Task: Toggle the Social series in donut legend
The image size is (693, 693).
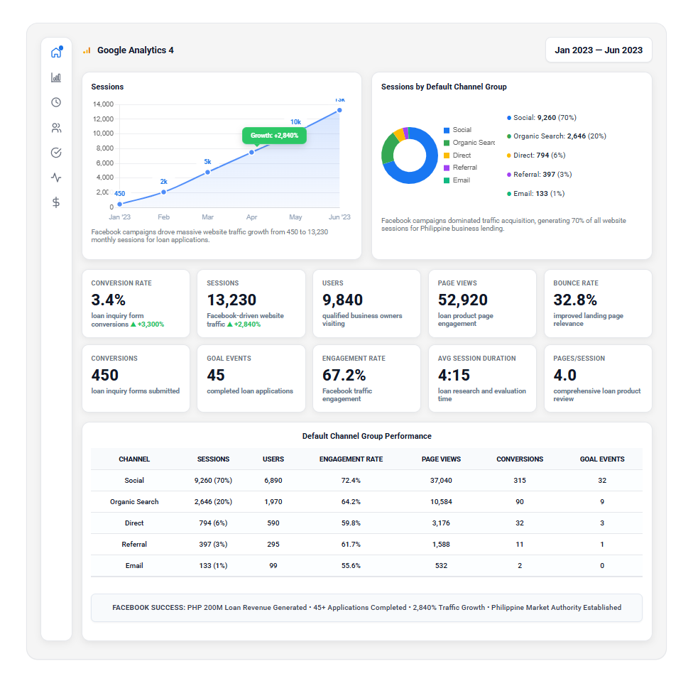Action: tap(462, 130)
